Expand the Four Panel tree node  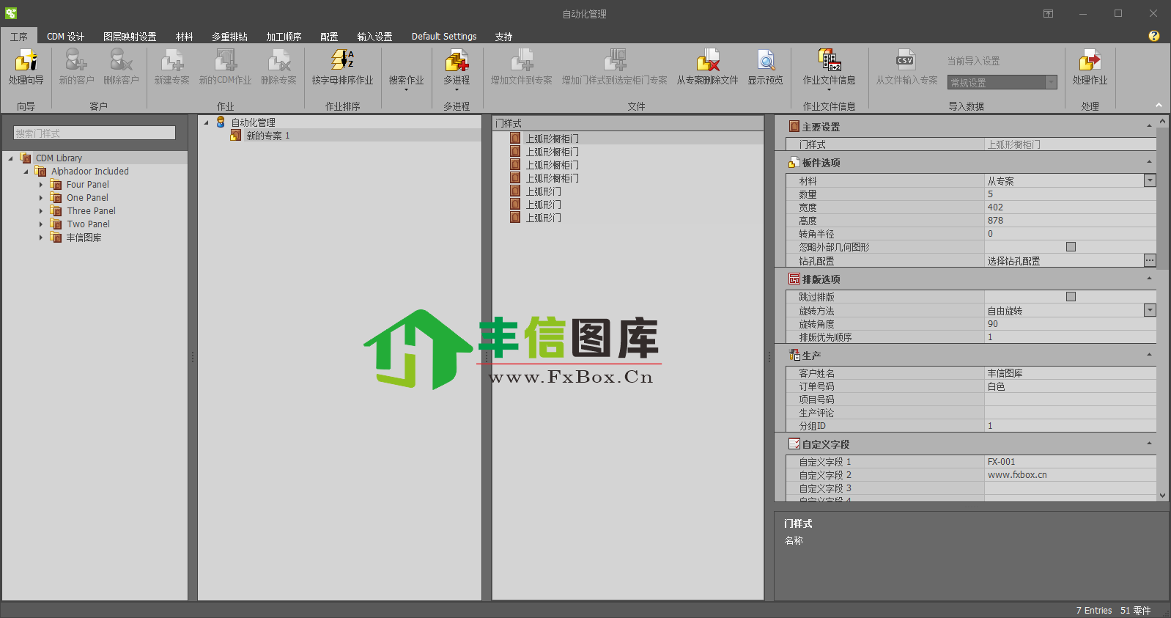pos(41,185)
